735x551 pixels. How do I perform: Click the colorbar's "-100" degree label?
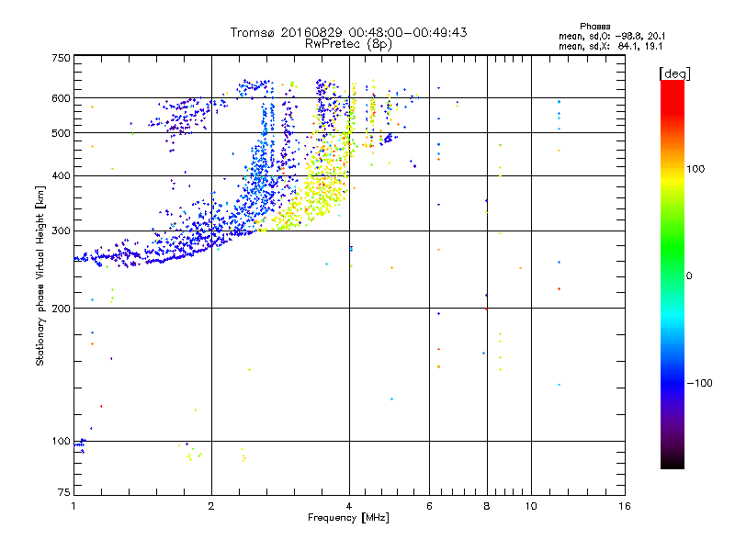pyautogui.click(x=699, y=383)
